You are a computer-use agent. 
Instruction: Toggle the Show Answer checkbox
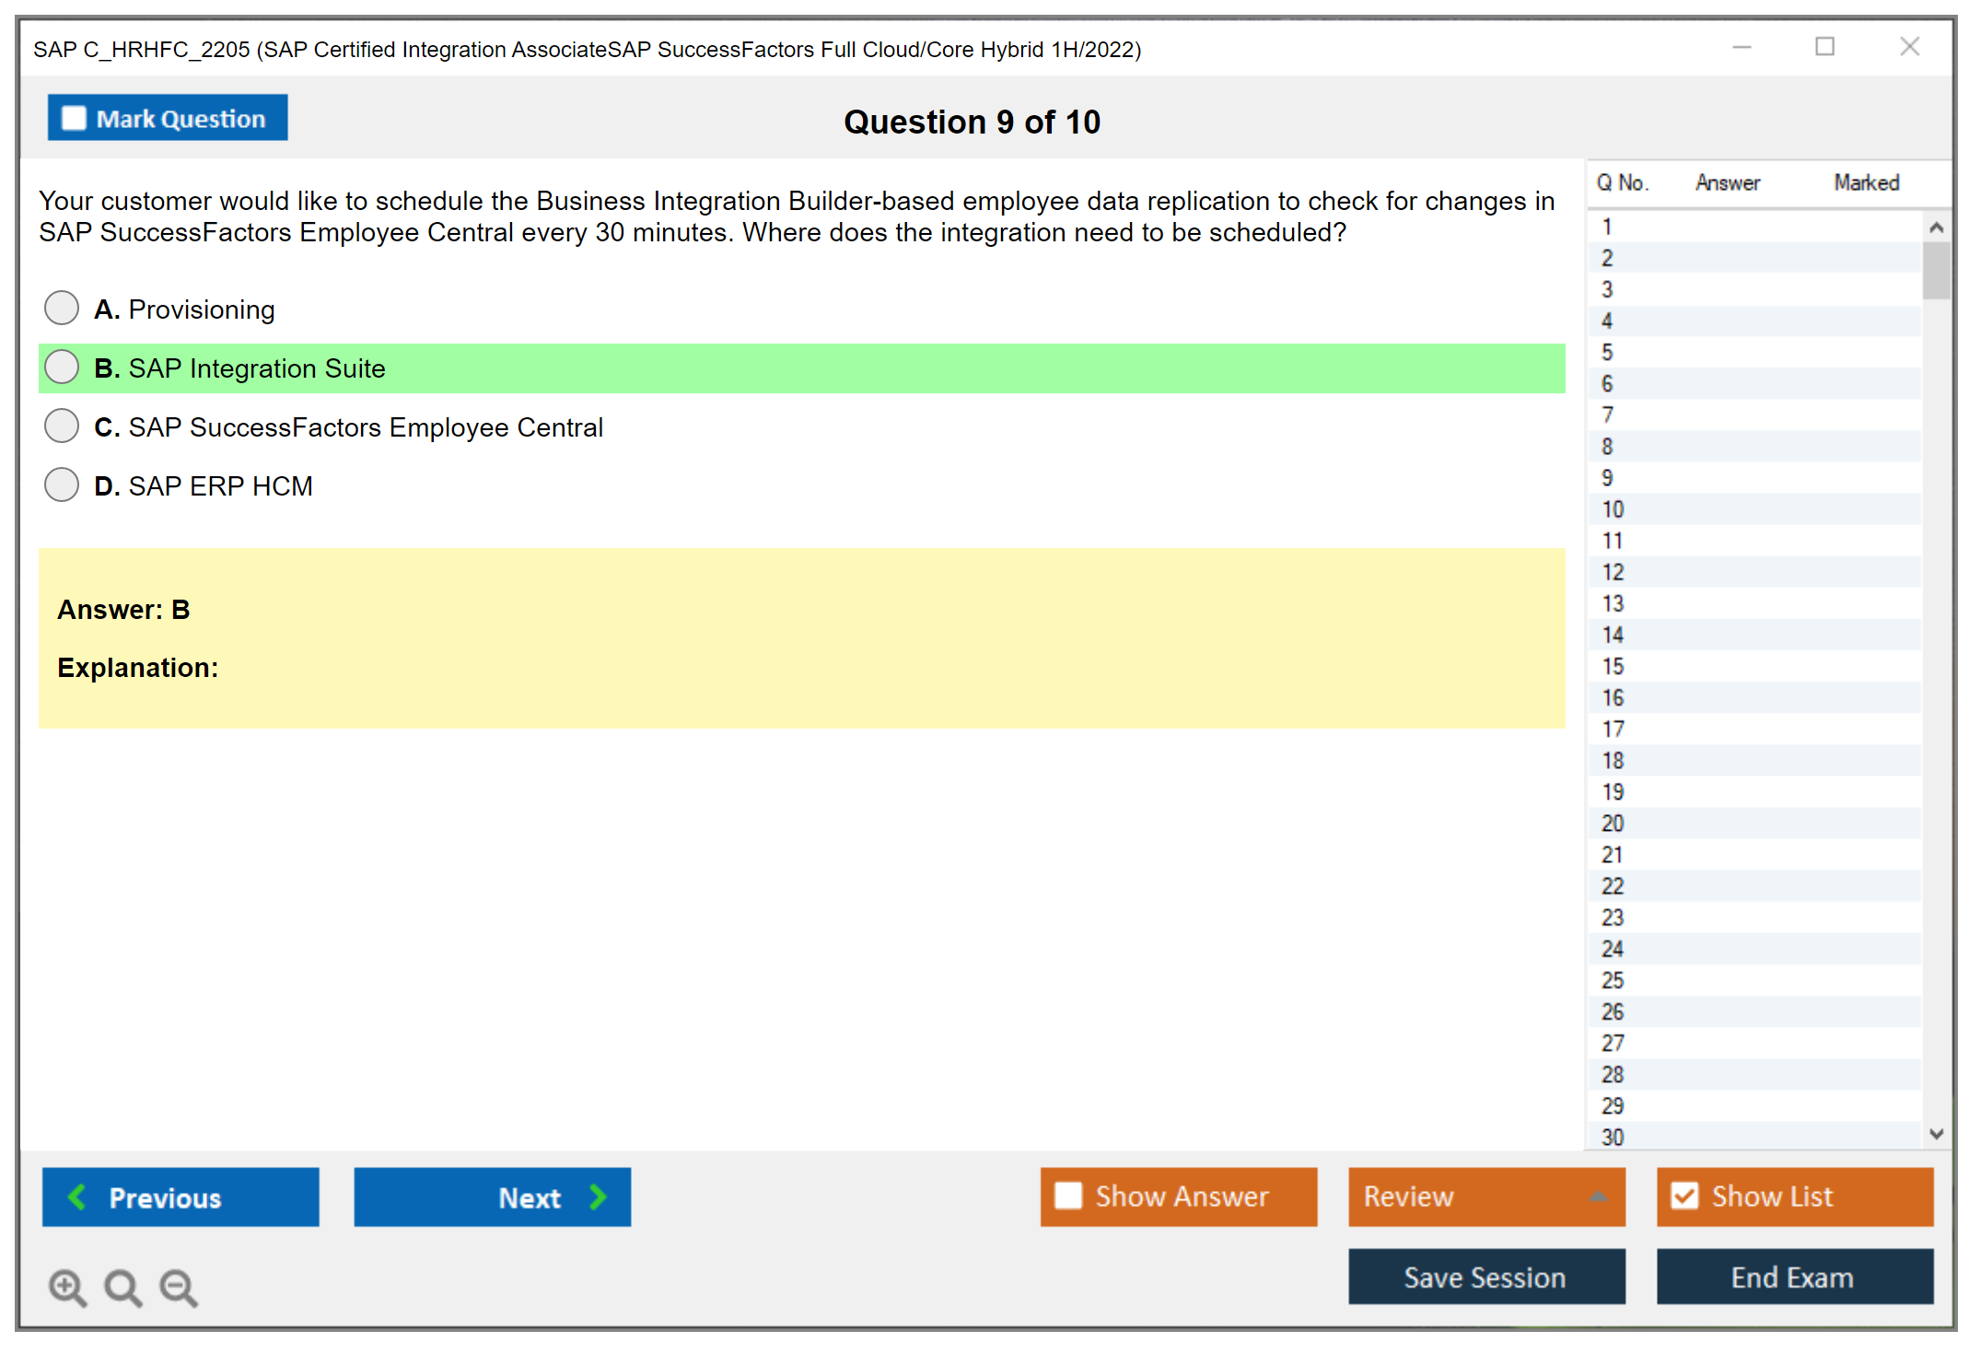[x=1068, y=1196]
